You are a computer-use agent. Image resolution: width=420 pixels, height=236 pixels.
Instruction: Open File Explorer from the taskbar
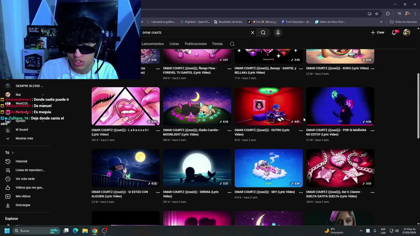click(85, 231)
